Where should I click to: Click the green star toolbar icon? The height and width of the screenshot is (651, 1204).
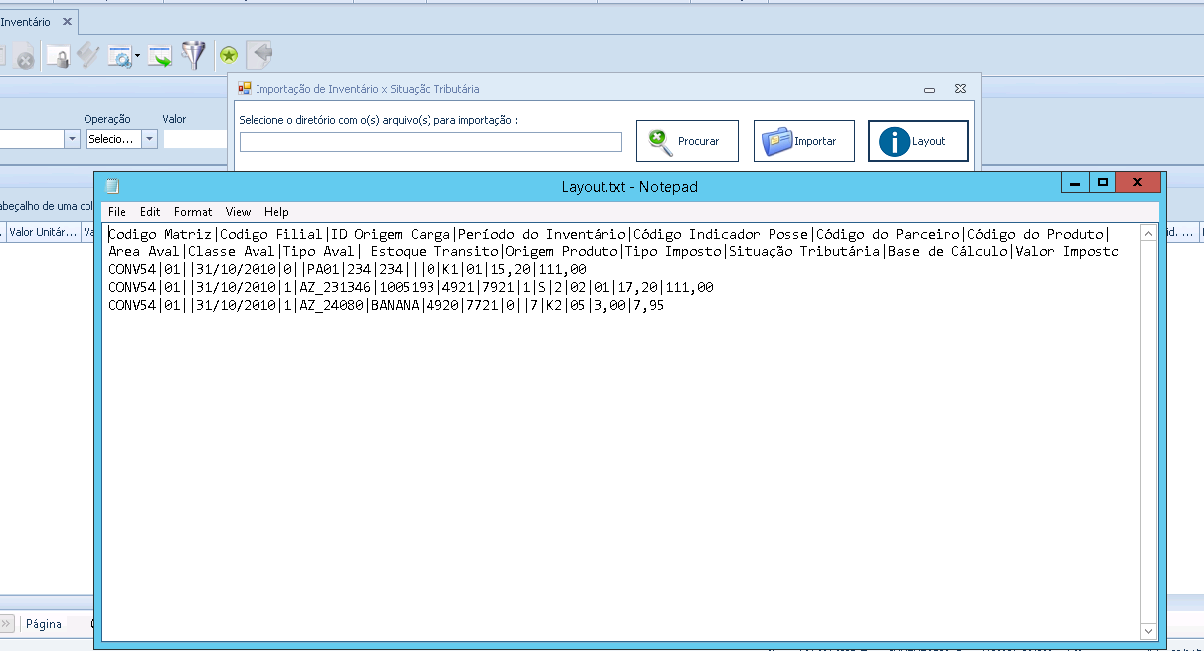tap(229, 57)
